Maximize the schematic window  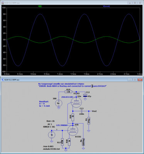(135, 80)
